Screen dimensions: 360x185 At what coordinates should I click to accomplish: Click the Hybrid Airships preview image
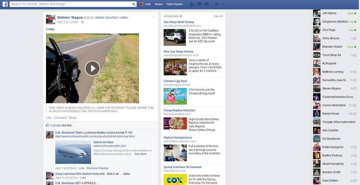(x=73, y=152)
